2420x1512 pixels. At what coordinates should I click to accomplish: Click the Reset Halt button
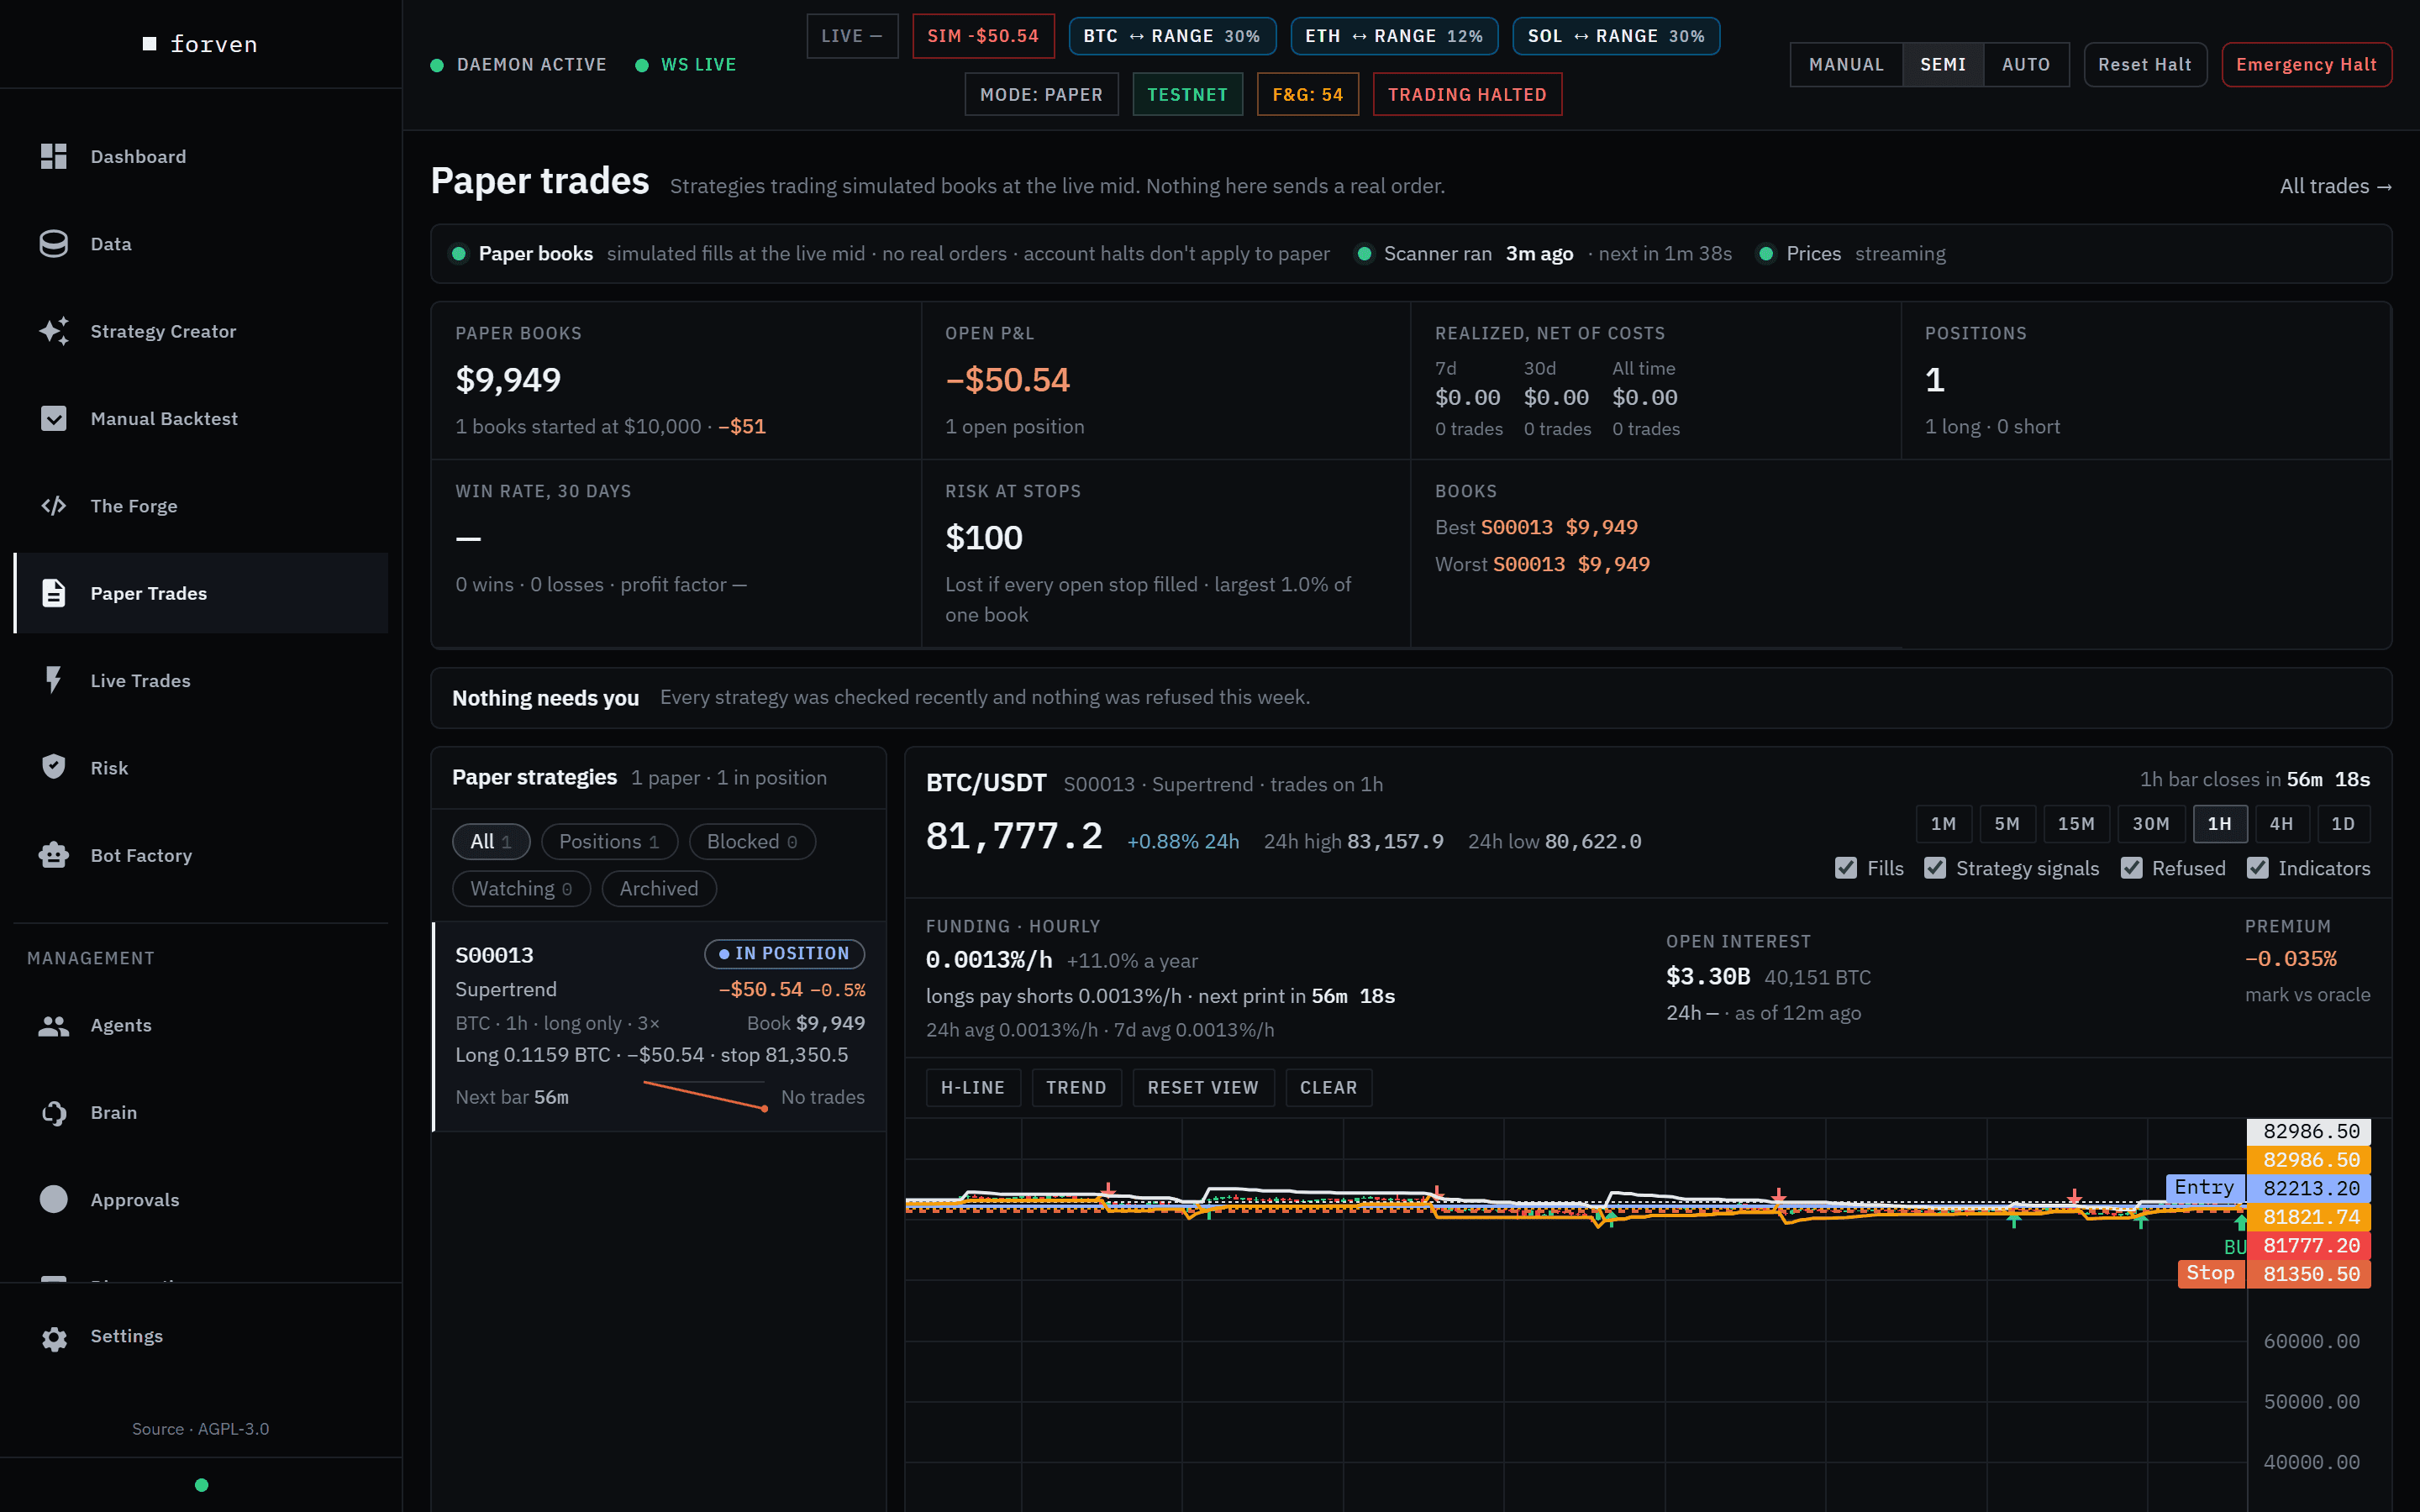(x=2145, y=65)
